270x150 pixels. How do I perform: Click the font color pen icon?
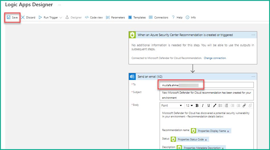(215, 105)
